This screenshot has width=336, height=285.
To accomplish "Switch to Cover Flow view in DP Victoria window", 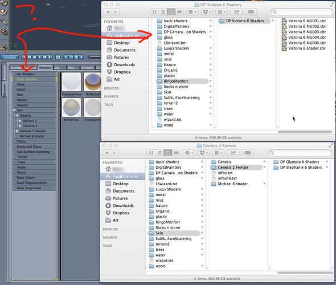I will pos(179,12).
